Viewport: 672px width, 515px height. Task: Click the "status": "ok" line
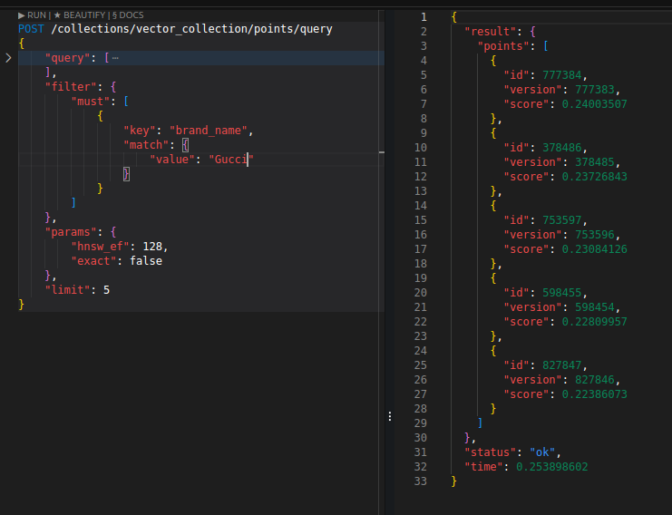point(512,452)
